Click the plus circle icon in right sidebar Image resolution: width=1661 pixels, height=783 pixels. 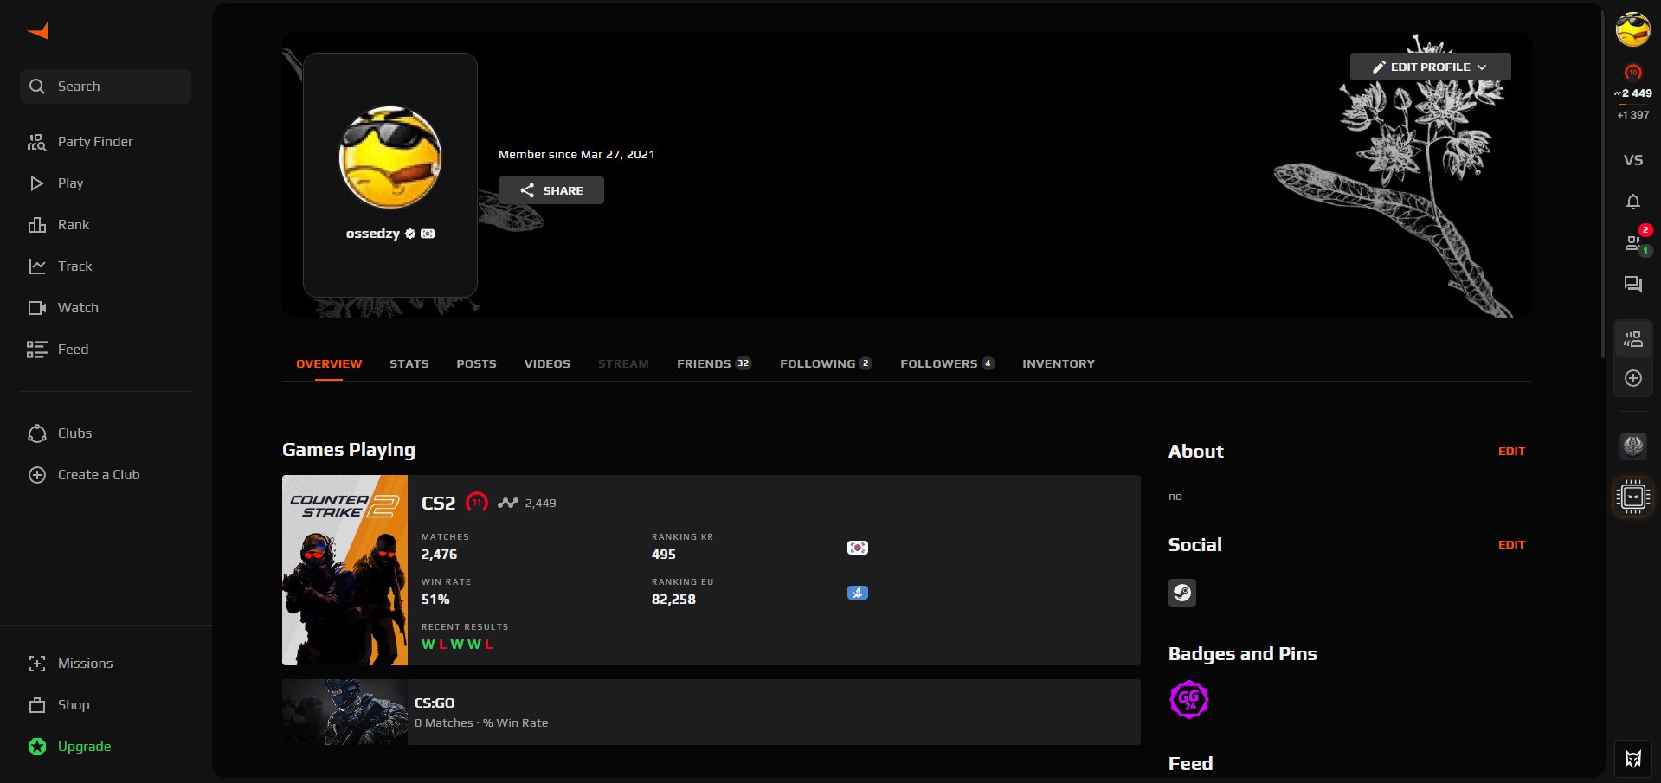point(1632,378)
